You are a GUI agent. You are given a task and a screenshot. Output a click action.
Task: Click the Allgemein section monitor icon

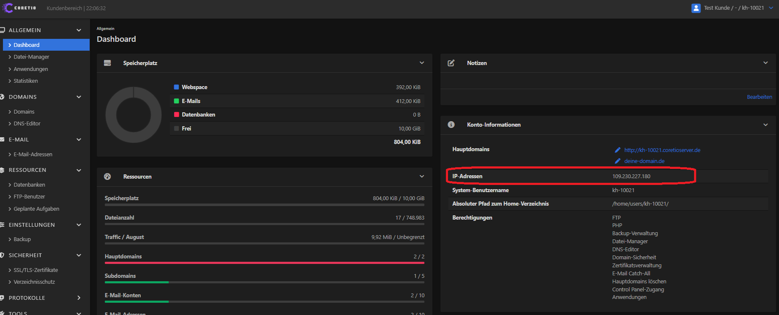[x=2, y=30]
